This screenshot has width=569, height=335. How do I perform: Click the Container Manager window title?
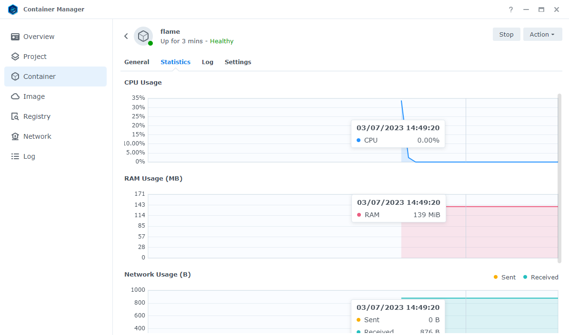tap(54, 10)
